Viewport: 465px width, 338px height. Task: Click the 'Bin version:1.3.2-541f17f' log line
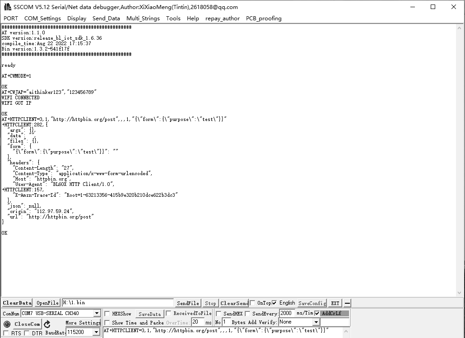point(36,49)
